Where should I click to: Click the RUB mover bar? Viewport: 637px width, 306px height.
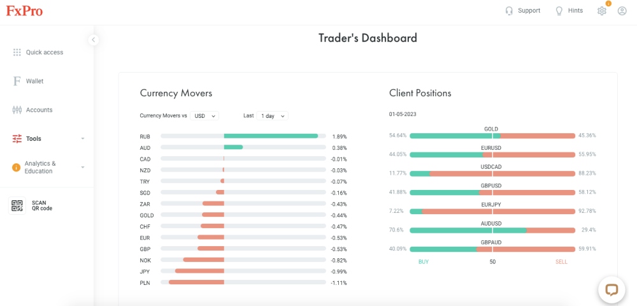243,136
